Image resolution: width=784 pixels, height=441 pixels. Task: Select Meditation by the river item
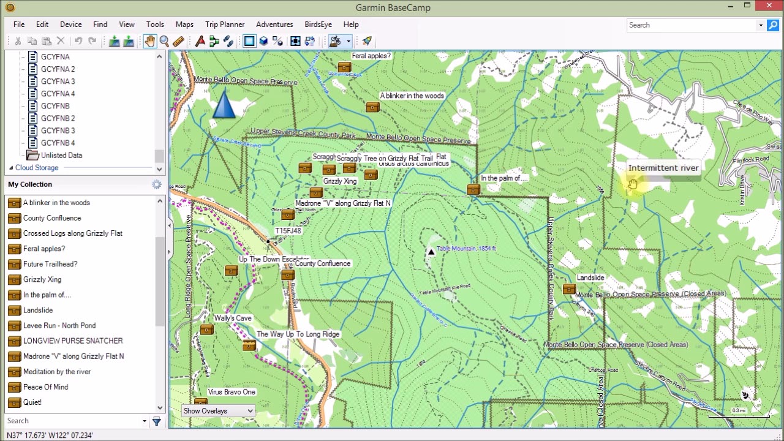(56, 372)
